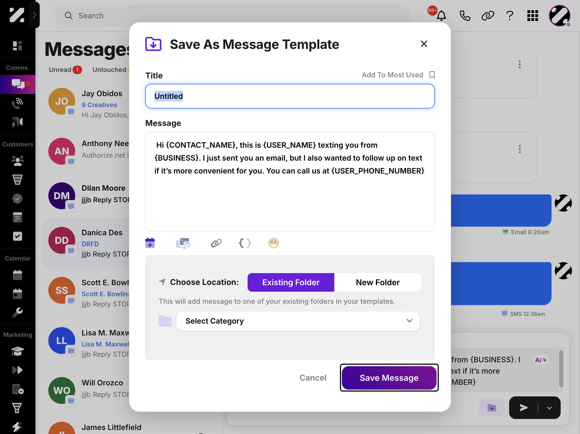580x434 pixels.
Task: Click the Scott E. Bowling company link
Action: point(105,294)
